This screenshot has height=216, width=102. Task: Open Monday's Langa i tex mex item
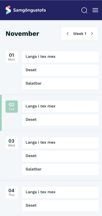coord(60,57)
